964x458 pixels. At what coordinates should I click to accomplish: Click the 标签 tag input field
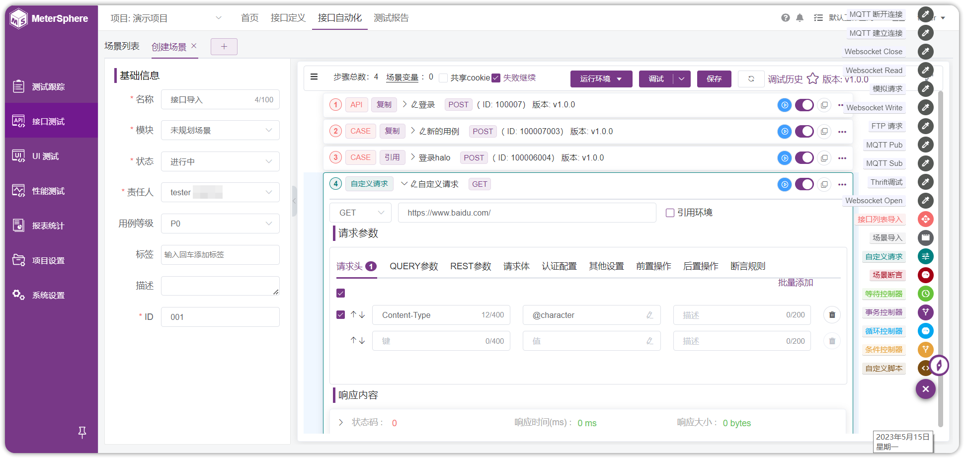tap(220, 255)
